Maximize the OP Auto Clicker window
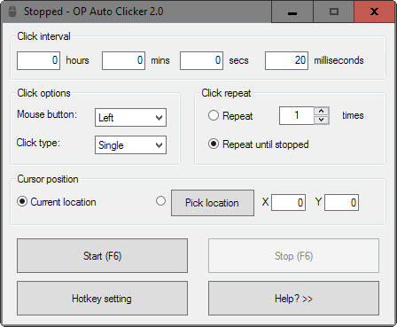Viewport: 397px width, 327px height. (x=334, y=12)
